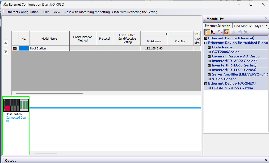Click the expand all tree nodes icon
The width and height of the screenshot is (269, 163).
point(220,32)
